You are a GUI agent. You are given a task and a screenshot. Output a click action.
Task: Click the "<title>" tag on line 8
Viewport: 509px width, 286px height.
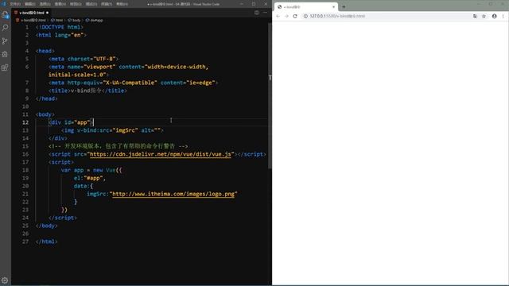[x=60, y=91]
